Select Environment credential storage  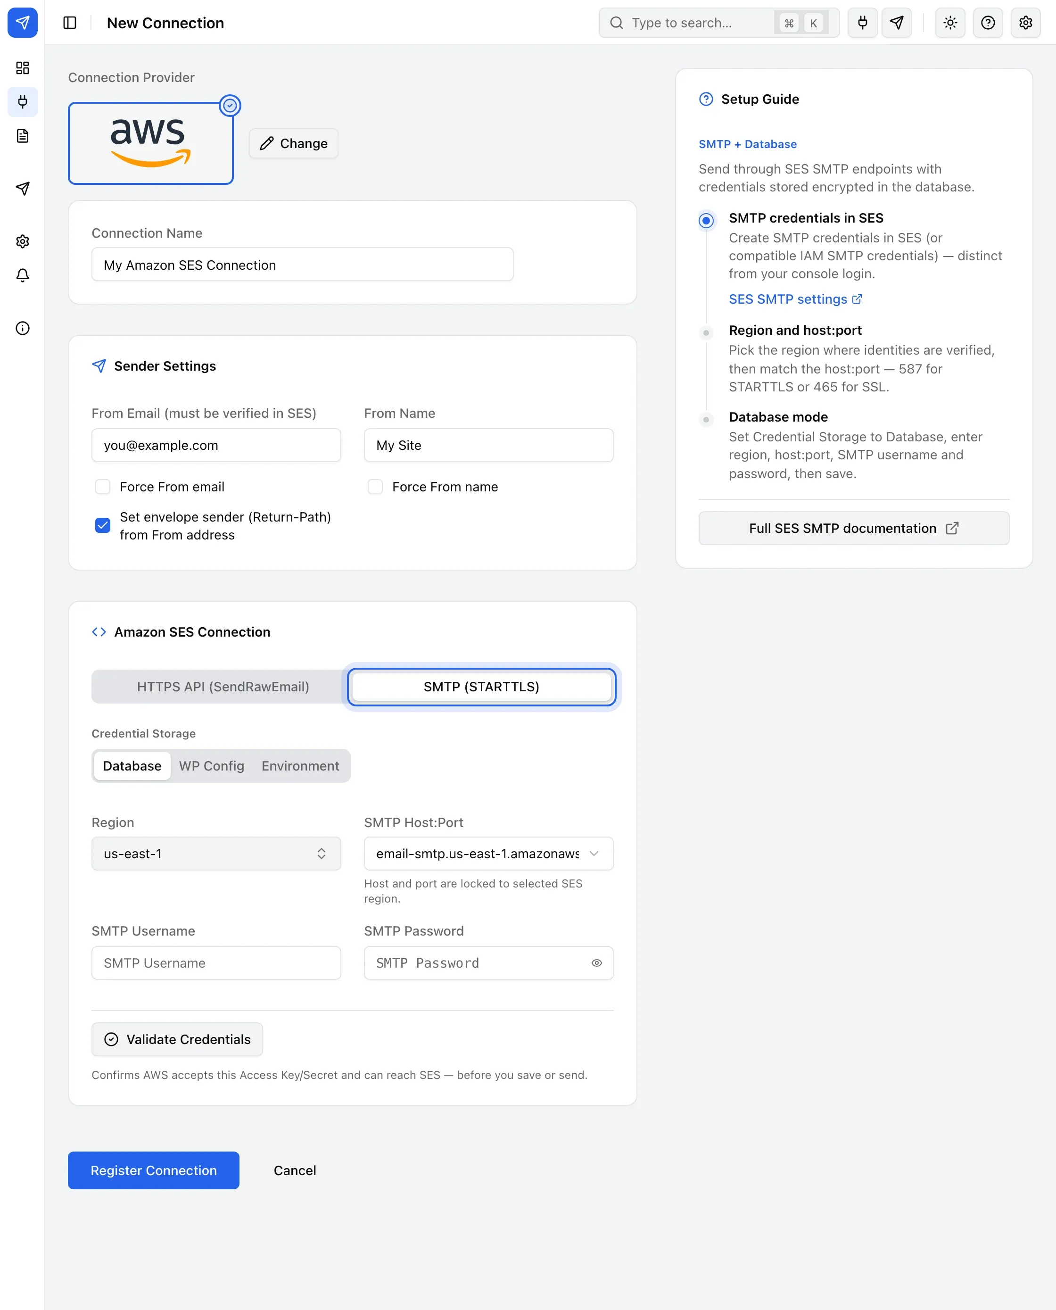(300, 766)
